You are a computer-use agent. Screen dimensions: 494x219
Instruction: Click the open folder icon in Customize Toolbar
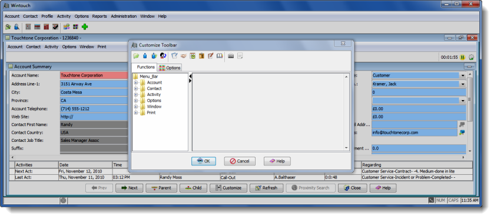pyautogui.click(x=136, y=56)
